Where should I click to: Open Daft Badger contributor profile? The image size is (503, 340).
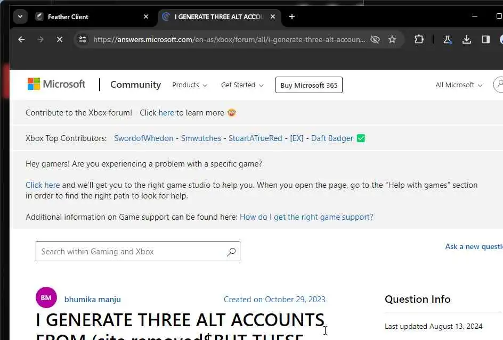click(332, 138)
